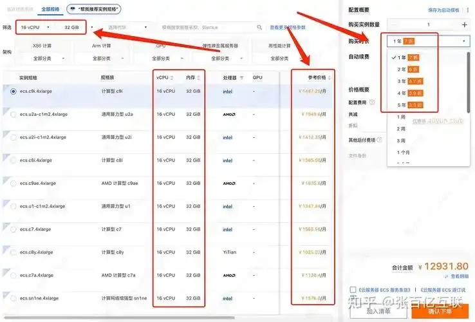Open the 查看更多规格参数 link

tap(288, 28)
